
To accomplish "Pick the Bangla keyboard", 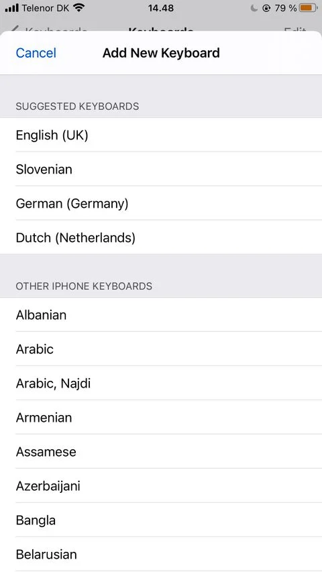I will click(161, 520).
